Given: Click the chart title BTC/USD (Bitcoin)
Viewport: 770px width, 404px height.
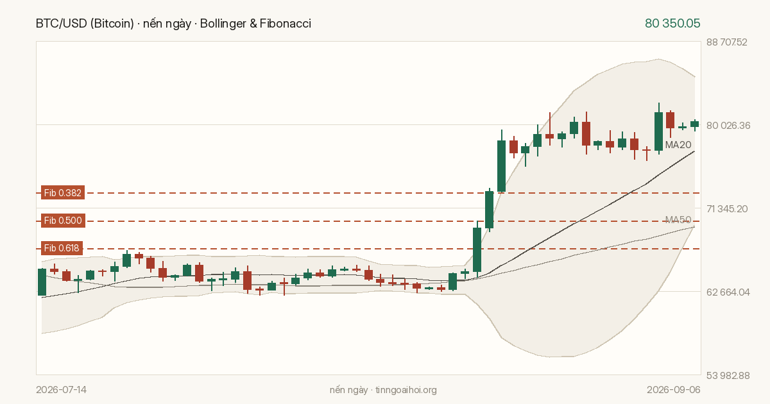Looking at the screenshot, I should pos(85,24).
